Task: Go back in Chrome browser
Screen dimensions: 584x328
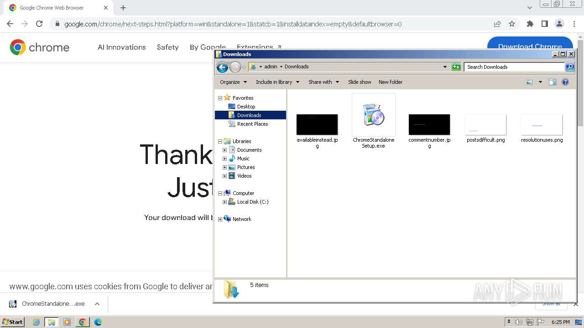Action: tap(10, 24)
